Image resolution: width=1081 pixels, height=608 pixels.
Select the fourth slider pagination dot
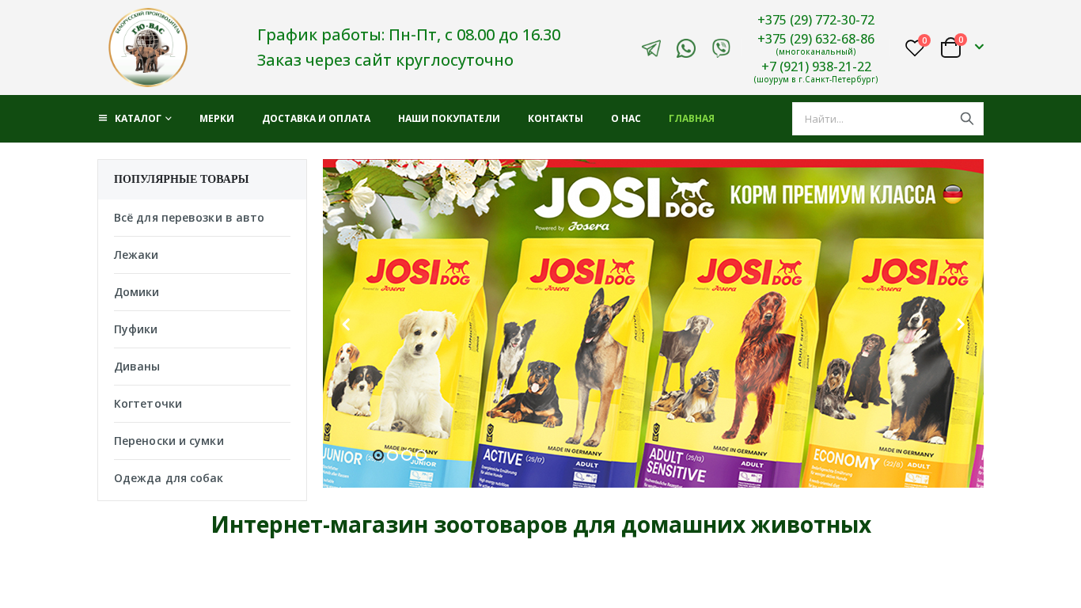421,455
